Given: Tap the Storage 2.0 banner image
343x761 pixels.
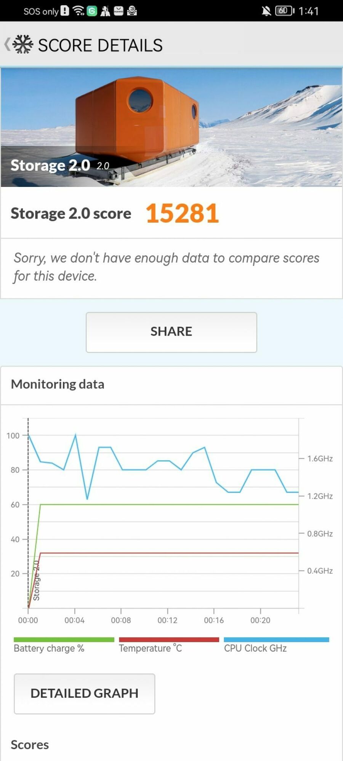Looking at the screenshot, I should click(x=171, y=127).
